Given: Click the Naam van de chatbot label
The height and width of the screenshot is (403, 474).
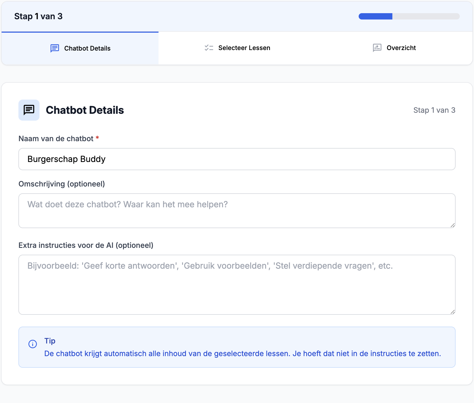Looking at the screenshot, I should (x=56, y=138).
